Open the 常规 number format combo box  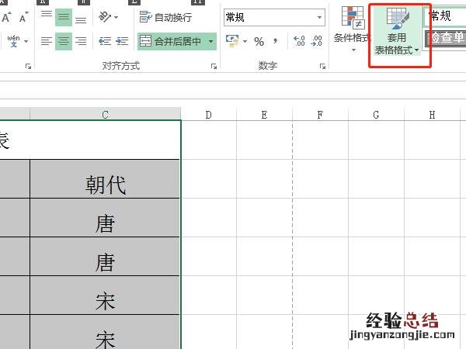pyautogui.click(x=274, y=18)
